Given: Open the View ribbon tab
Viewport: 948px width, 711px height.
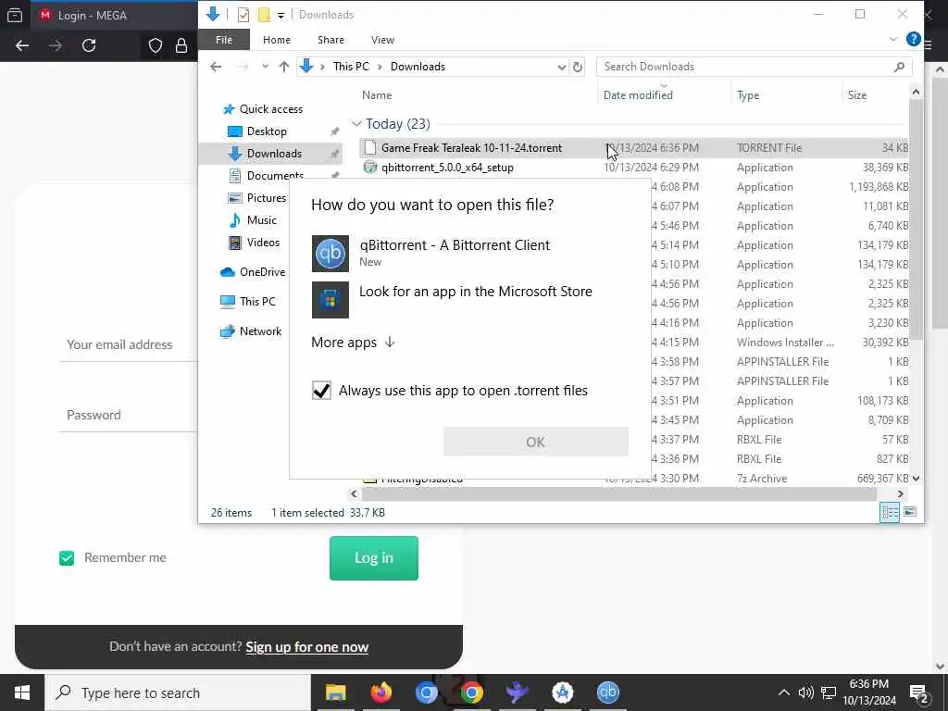Looking at the screenshot, I should (x=382, y=40).
